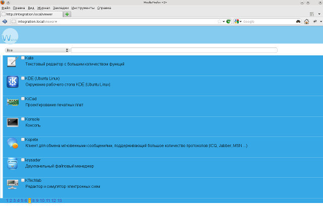Image resolution: width=323 pixels, height=207 pixels.
Task: Open the Журнал menu
Action: click(44, 8)
